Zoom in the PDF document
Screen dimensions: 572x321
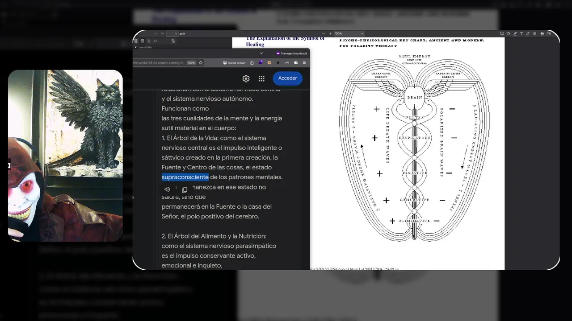(330, 33)
